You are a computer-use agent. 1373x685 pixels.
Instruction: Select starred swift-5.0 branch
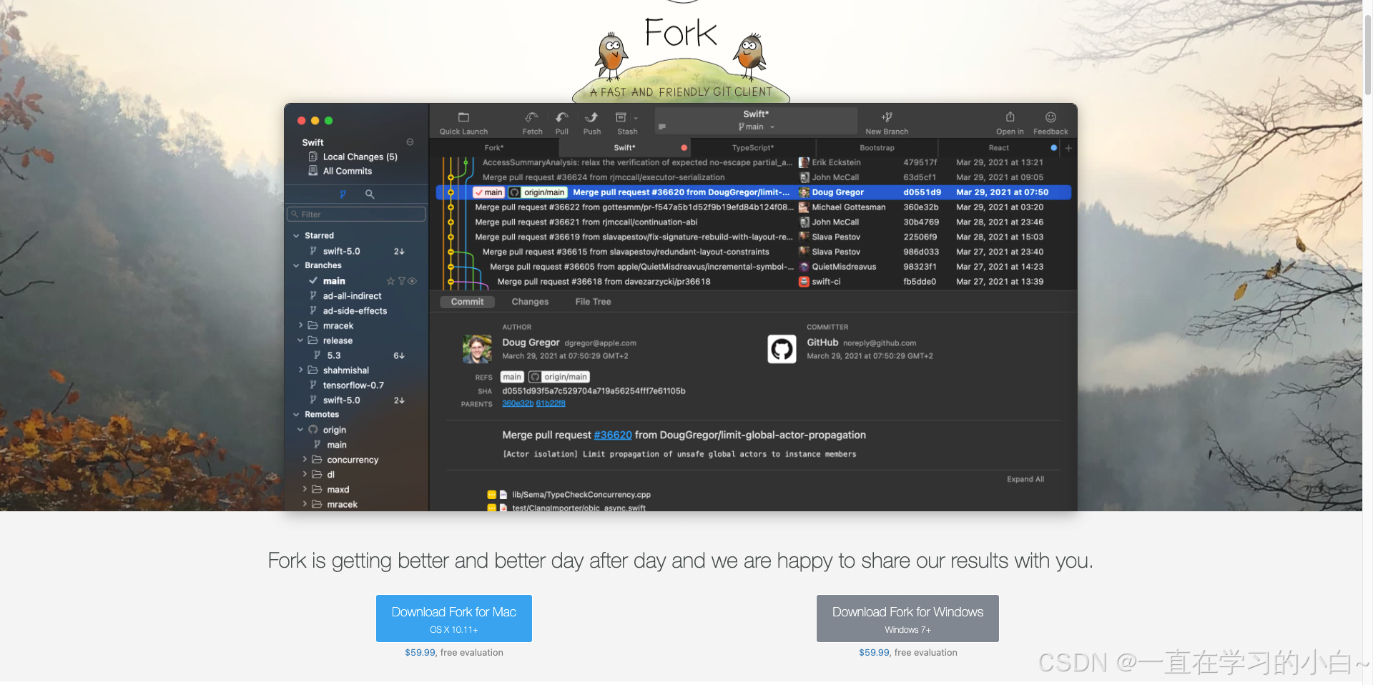(341, 251)
